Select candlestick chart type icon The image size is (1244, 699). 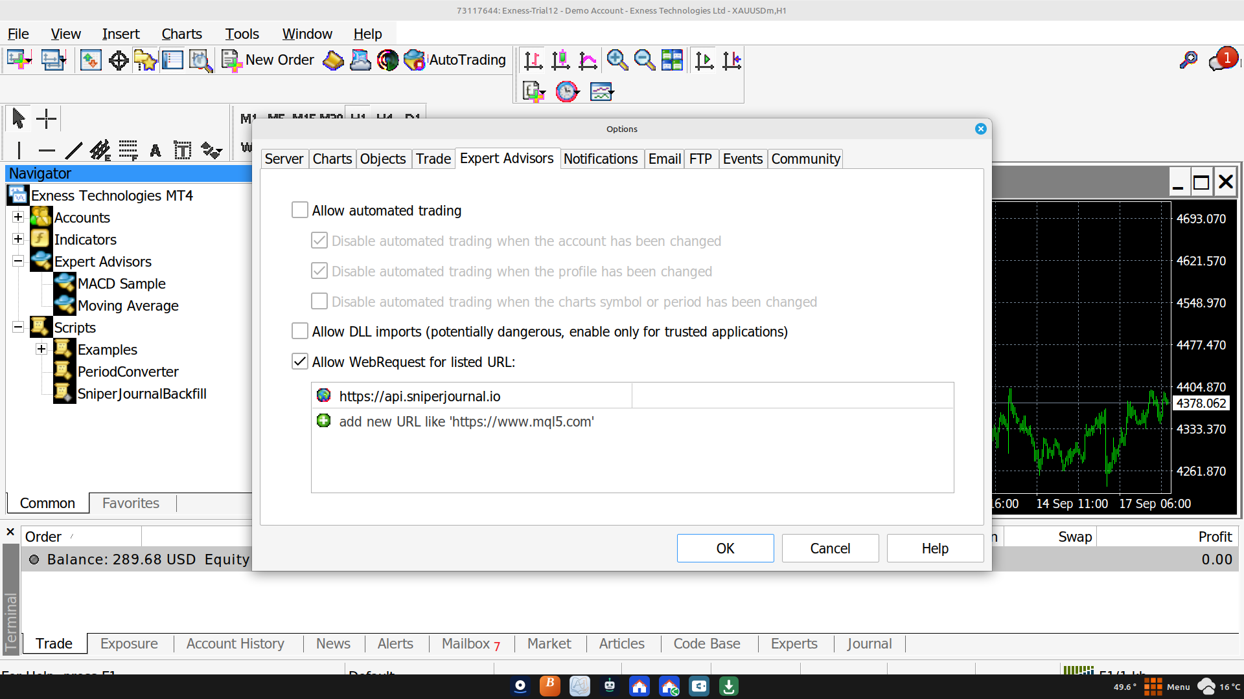560,60
